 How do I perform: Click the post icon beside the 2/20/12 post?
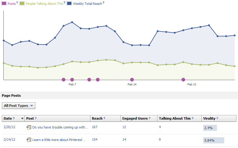[29, 127]
